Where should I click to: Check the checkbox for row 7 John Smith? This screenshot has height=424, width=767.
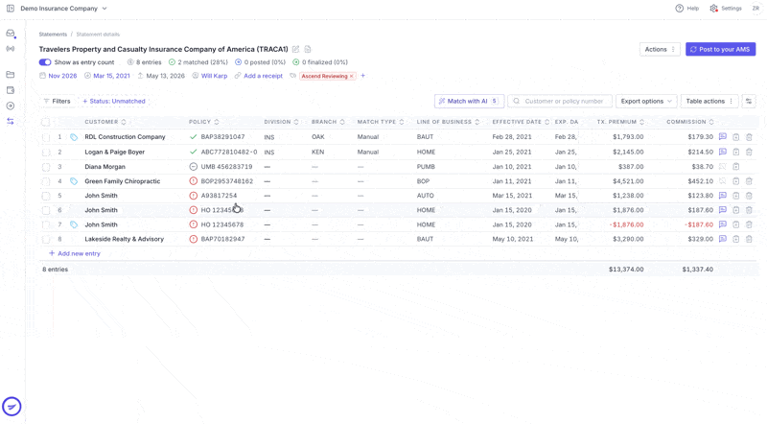pyautogui.click(x=45, y=225)
